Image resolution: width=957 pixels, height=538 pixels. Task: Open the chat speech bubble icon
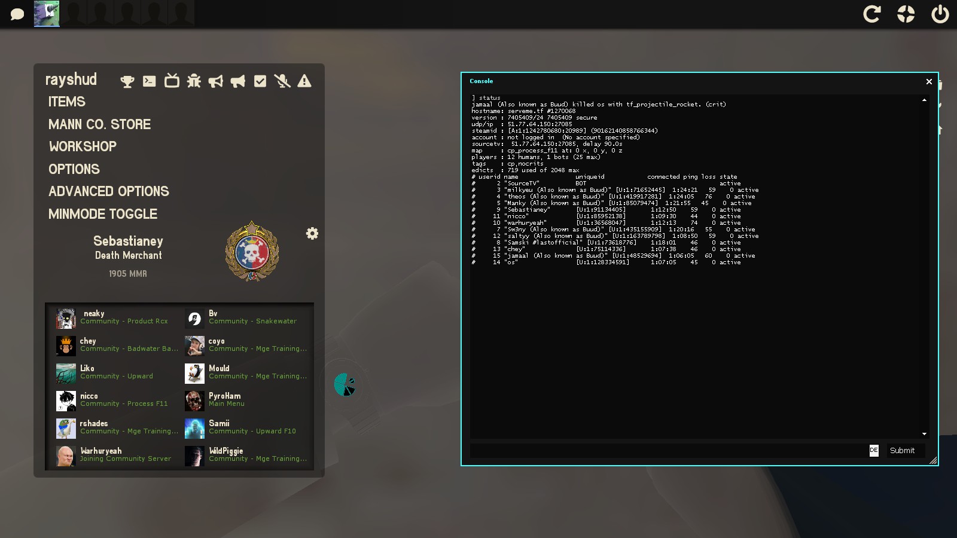[x=17, y=14]
